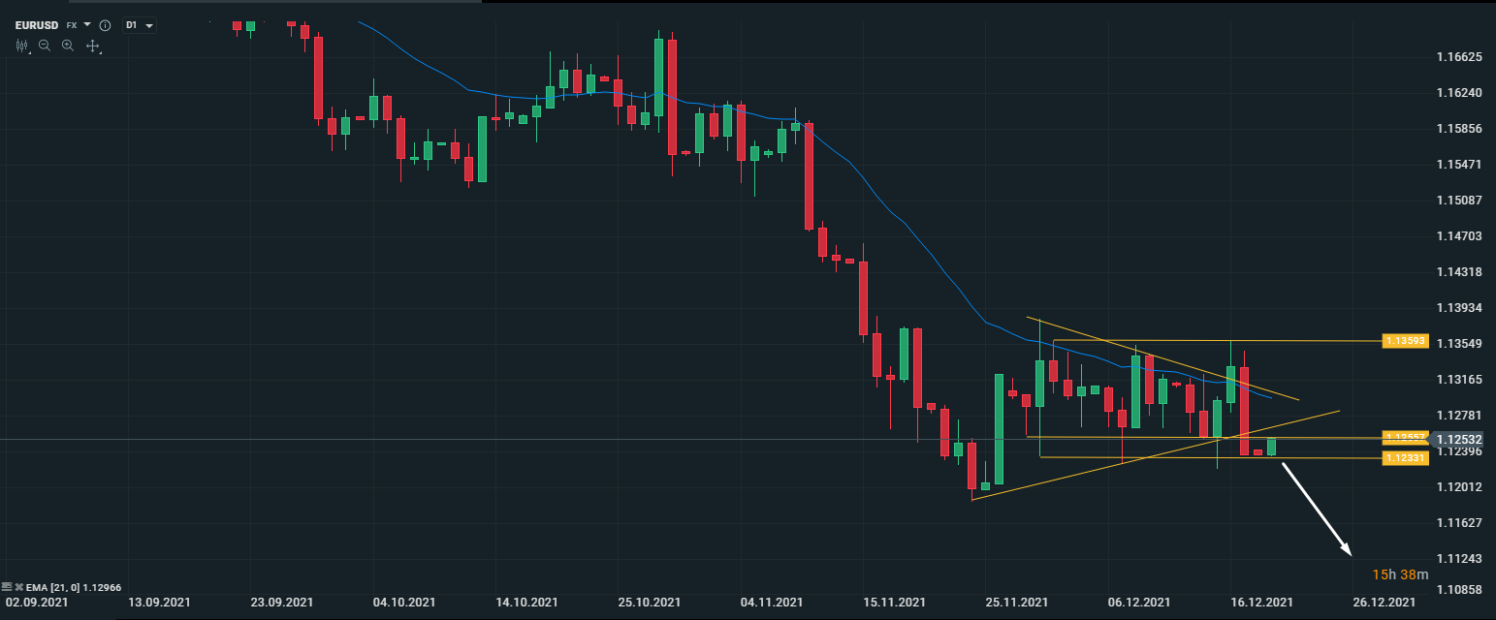Remove the EMA indicator with X icon
The height and width of the screenshot is (620, 1496).
[x=18, y=587]
